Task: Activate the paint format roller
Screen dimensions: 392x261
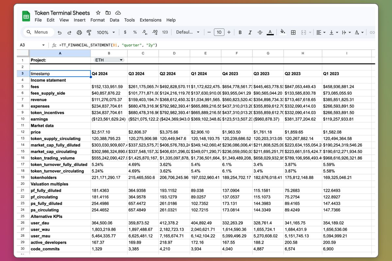Action: pos(89,32)
